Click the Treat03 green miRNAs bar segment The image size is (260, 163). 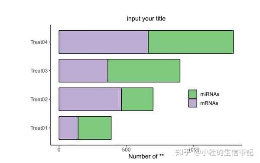(144, 70)
